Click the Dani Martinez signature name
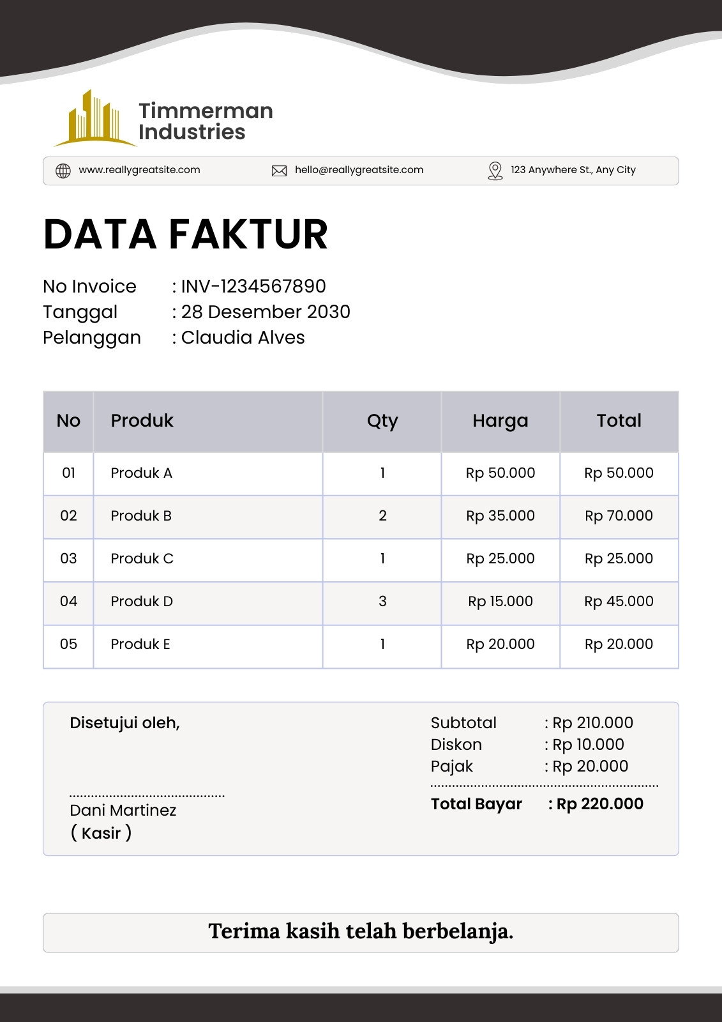 pos(123,810)
